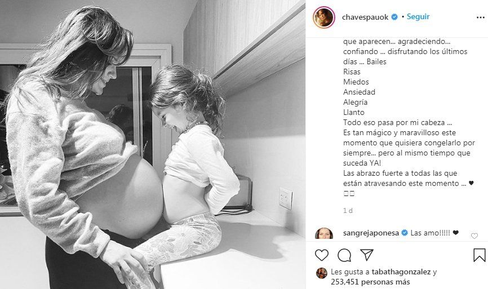Click the black-and-white pregnancy photo
This screenshot has height=289, width=488.
[x=153, y=144]
